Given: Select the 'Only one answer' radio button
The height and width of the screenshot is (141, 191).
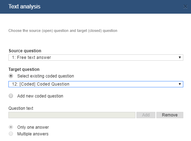Looking at the screenshot, I should coord(11,127).
